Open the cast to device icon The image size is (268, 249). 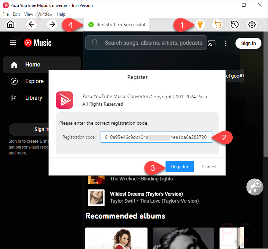(x=212, y=43)
